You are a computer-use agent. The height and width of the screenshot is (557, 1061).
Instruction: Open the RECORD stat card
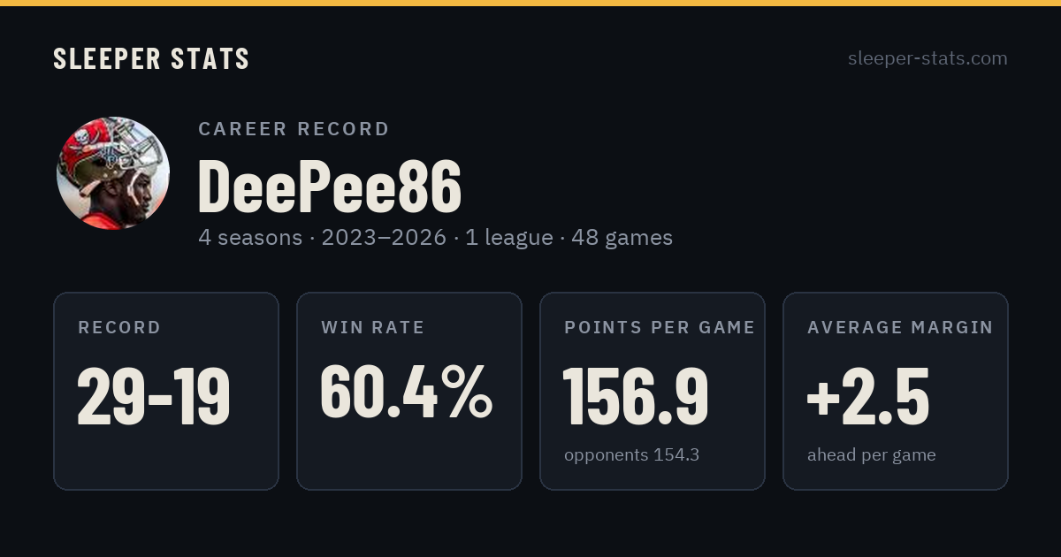(166, 391)
